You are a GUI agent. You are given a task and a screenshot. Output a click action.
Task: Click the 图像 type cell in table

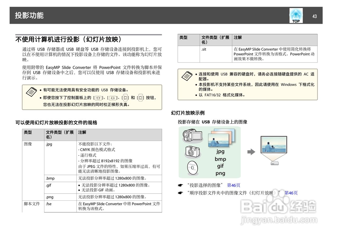pos(33,171)
